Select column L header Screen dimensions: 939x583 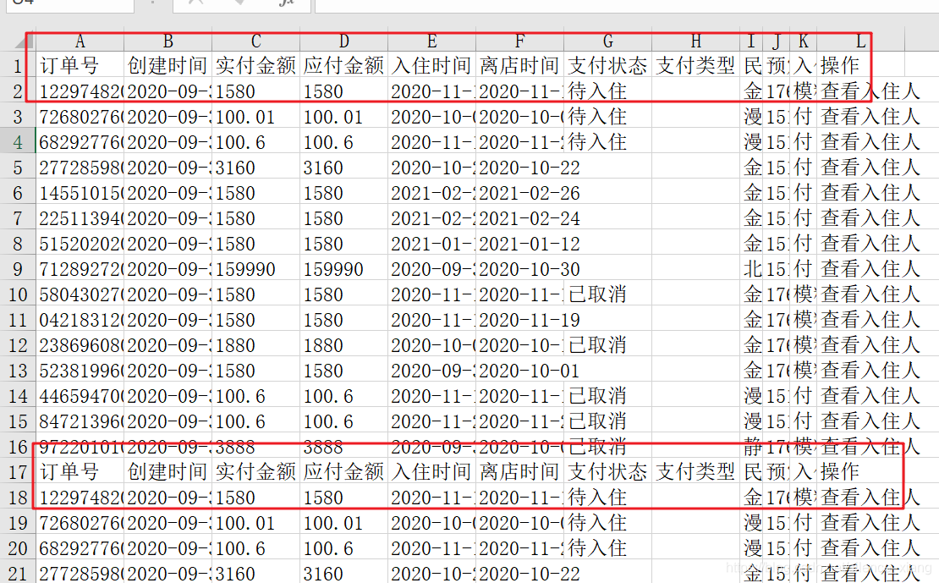[859, 41]
